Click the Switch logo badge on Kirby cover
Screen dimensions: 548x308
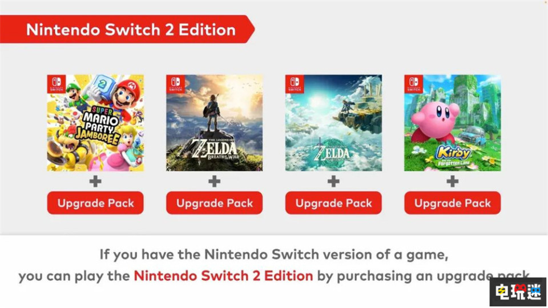pos(413,84)
